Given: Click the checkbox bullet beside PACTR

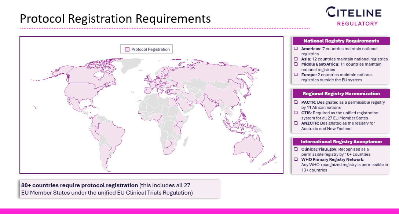Looking at the screenshot, I should click(296, 103).
